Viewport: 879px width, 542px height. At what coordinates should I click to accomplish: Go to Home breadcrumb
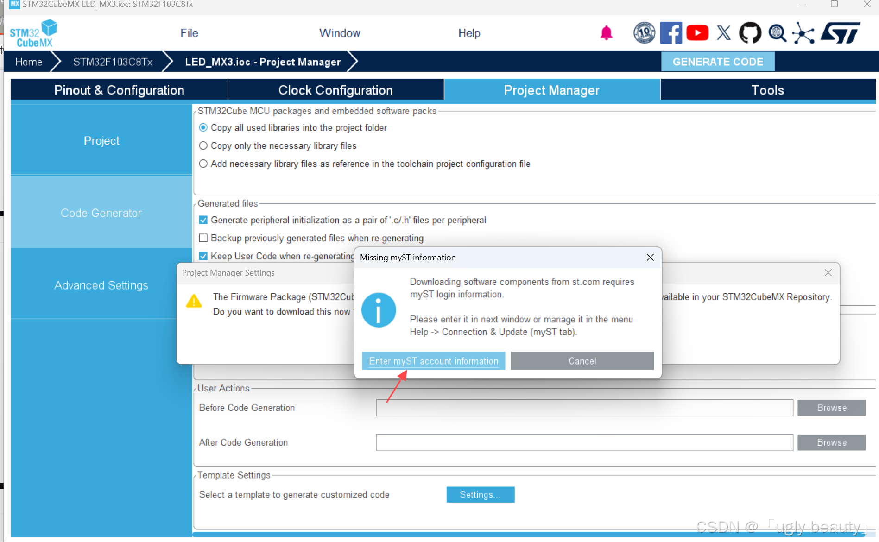(29, 62)
